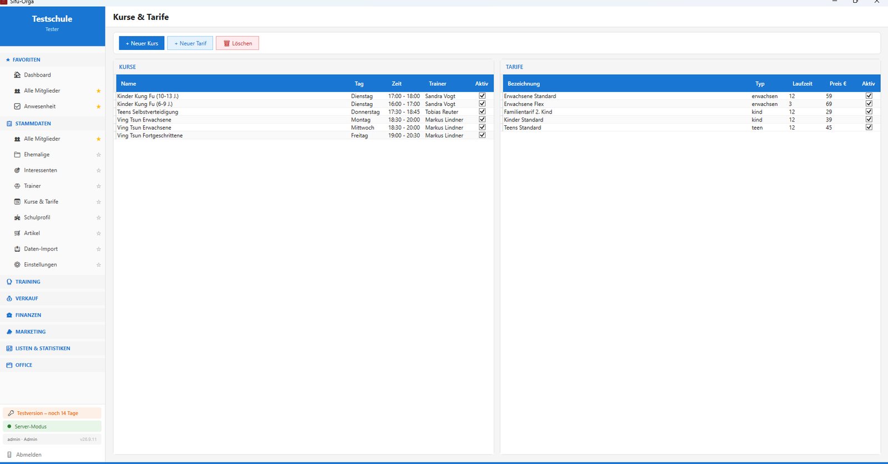Unfavorite the Anwesenheit star
The height and width of the screenshot is (464, 888).
(99, 106)
